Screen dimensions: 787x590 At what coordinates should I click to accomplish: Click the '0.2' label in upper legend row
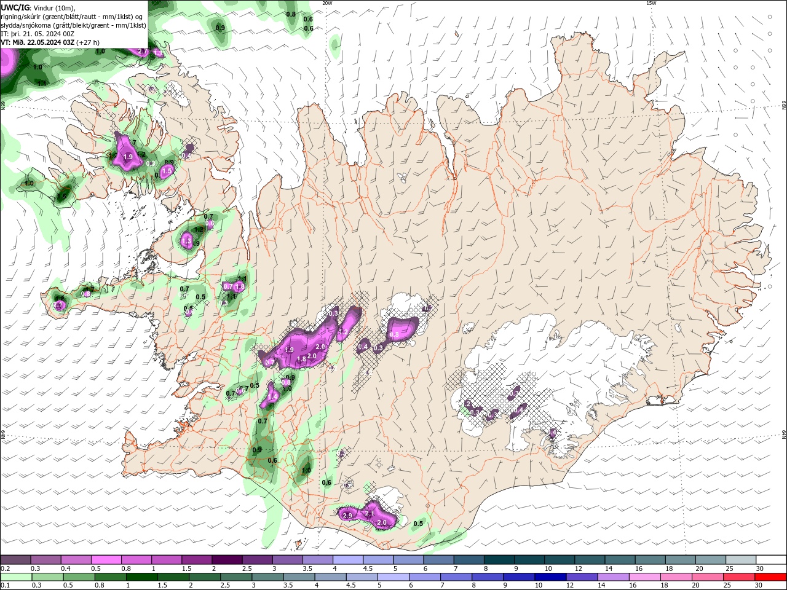4,568
